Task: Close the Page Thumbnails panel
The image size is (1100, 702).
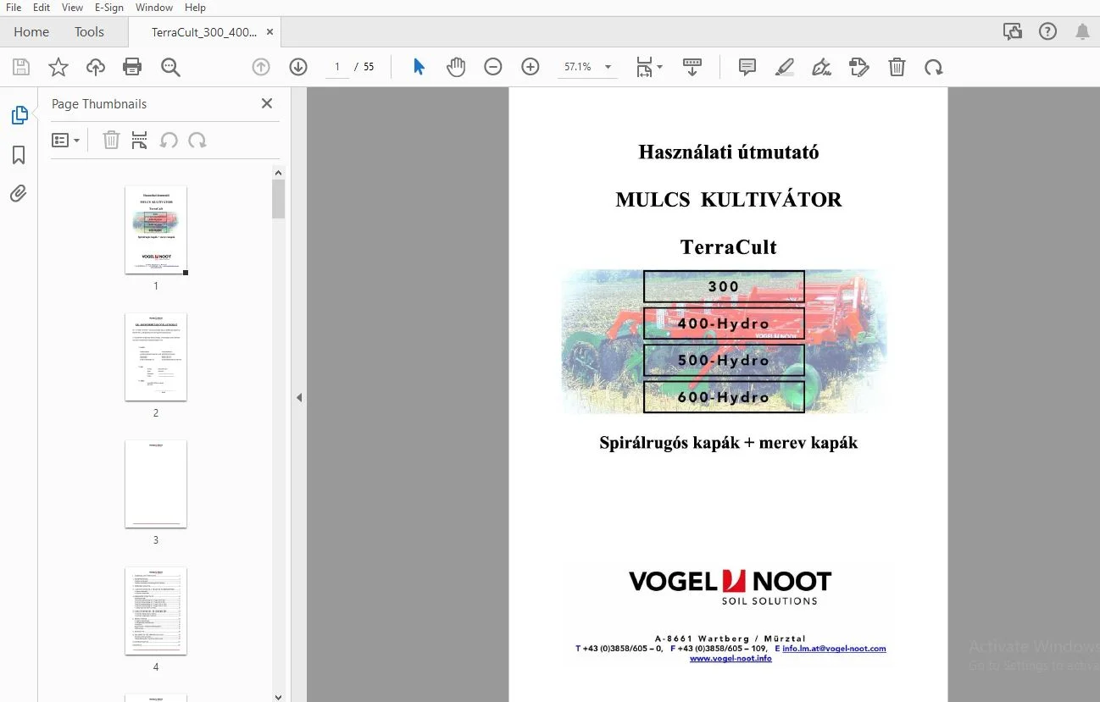Action: (x=267, y=103)
